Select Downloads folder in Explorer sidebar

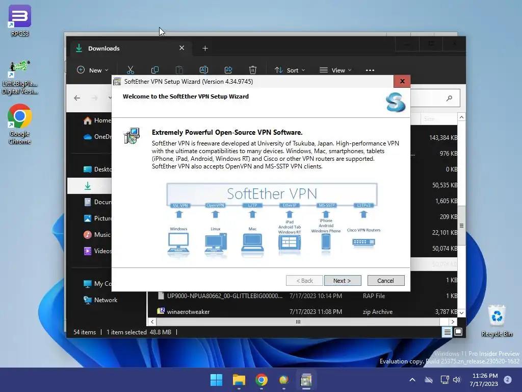(89, 186)
